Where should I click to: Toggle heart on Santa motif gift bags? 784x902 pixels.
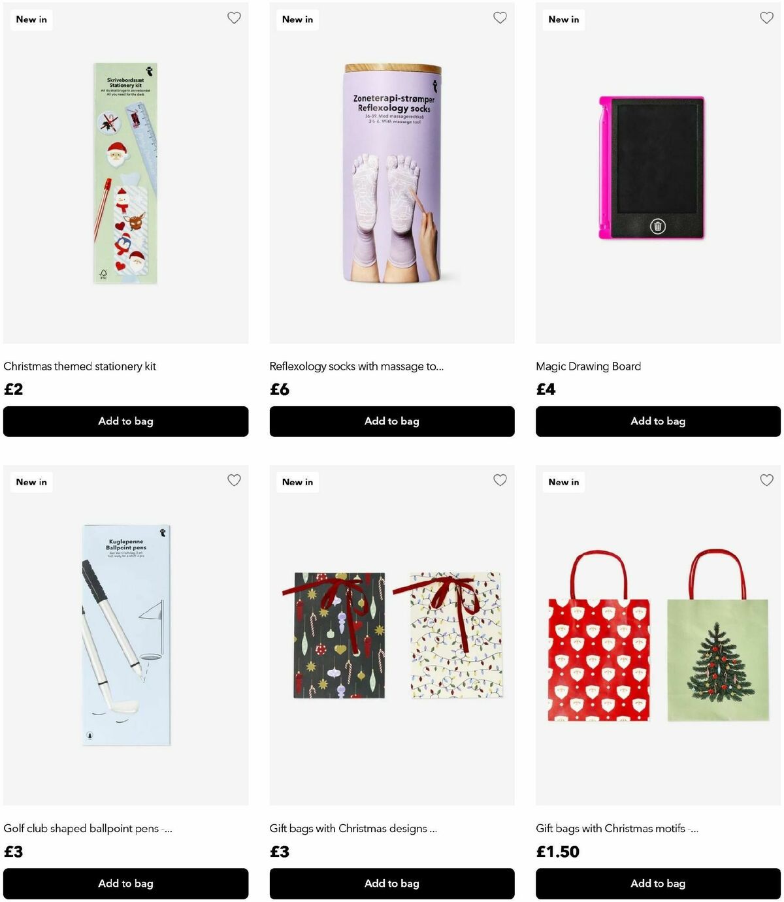click(x=766, y=480)
